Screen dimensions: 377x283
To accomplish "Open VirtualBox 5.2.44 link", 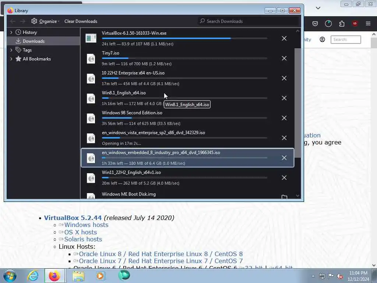I will [73, 218].
